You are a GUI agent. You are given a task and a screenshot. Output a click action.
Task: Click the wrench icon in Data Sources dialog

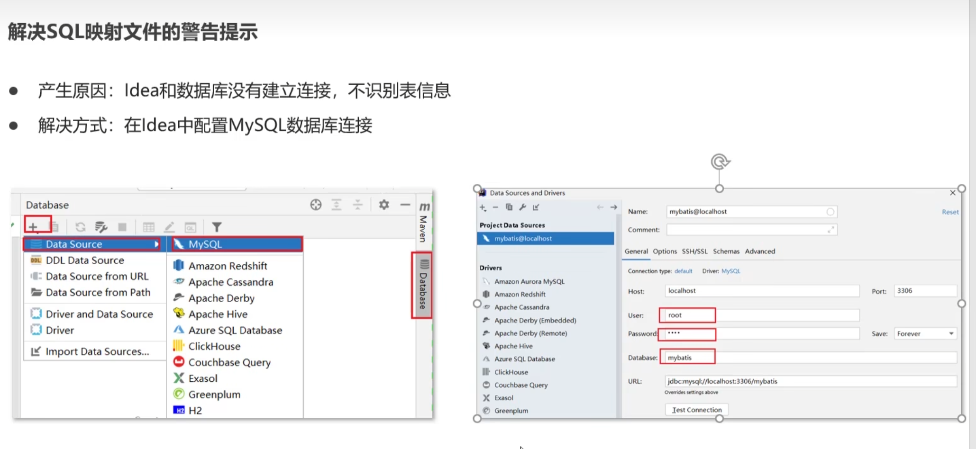point(522,207)
